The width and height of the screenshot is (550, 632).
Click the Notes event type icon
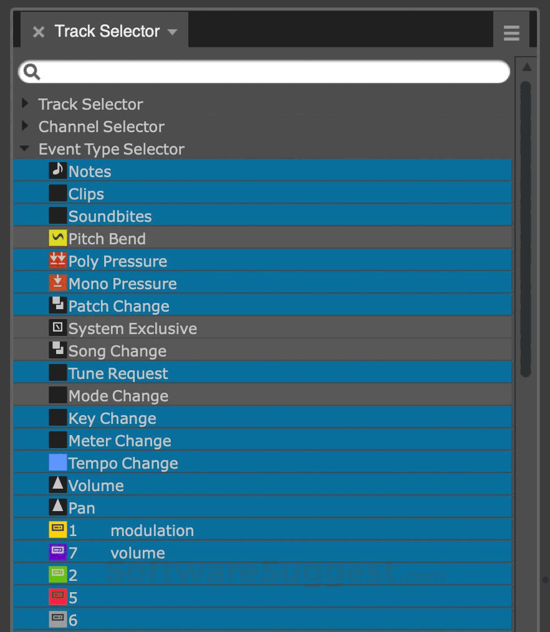[x=57, y=170]
